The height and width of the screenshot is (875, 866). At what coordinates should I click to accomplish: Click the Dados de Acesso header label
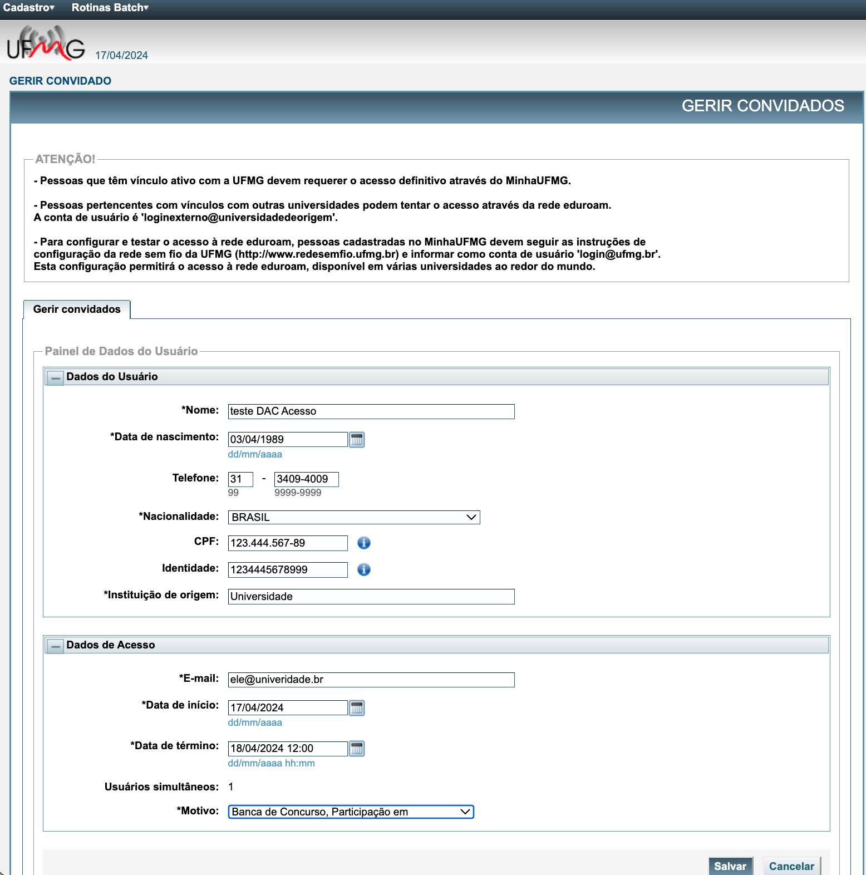tap(111, 645)
